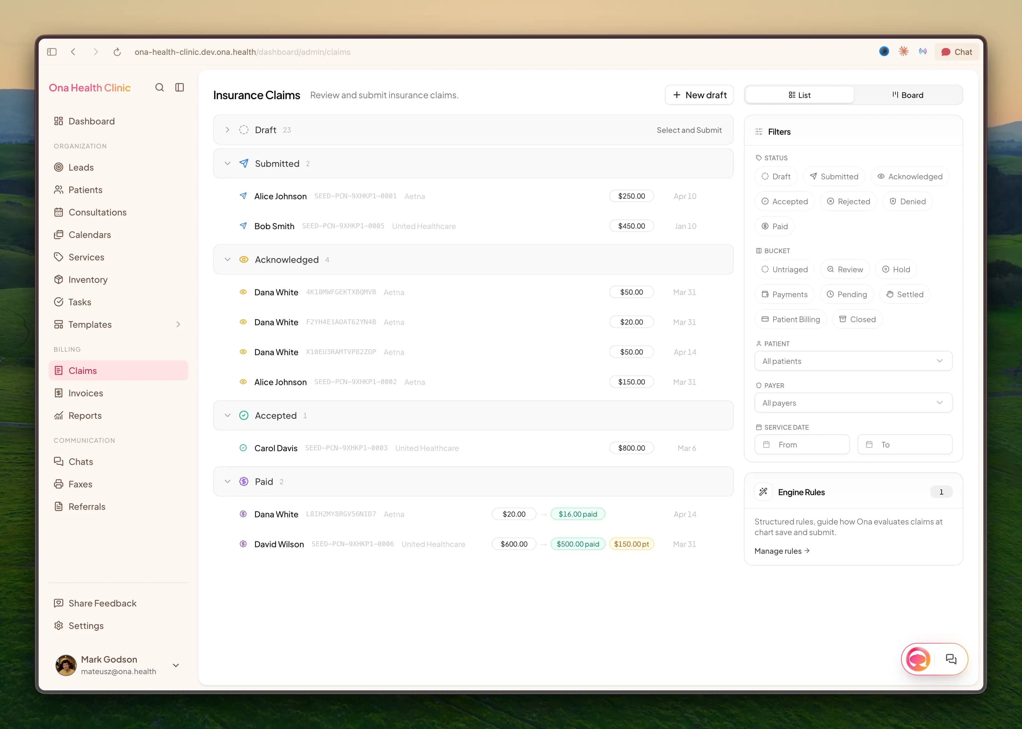
Task: Open the floating Ona assistant bubble
Action: 918,659
